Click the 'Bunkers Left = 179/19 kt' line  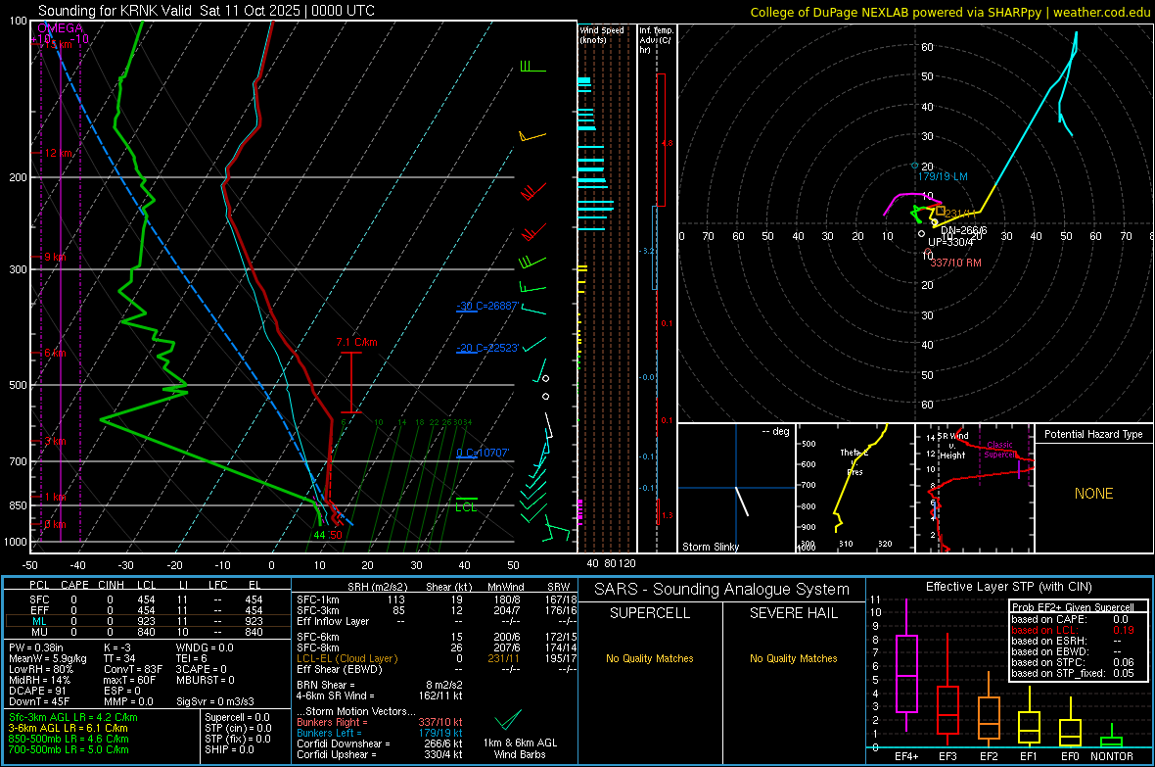380,733
